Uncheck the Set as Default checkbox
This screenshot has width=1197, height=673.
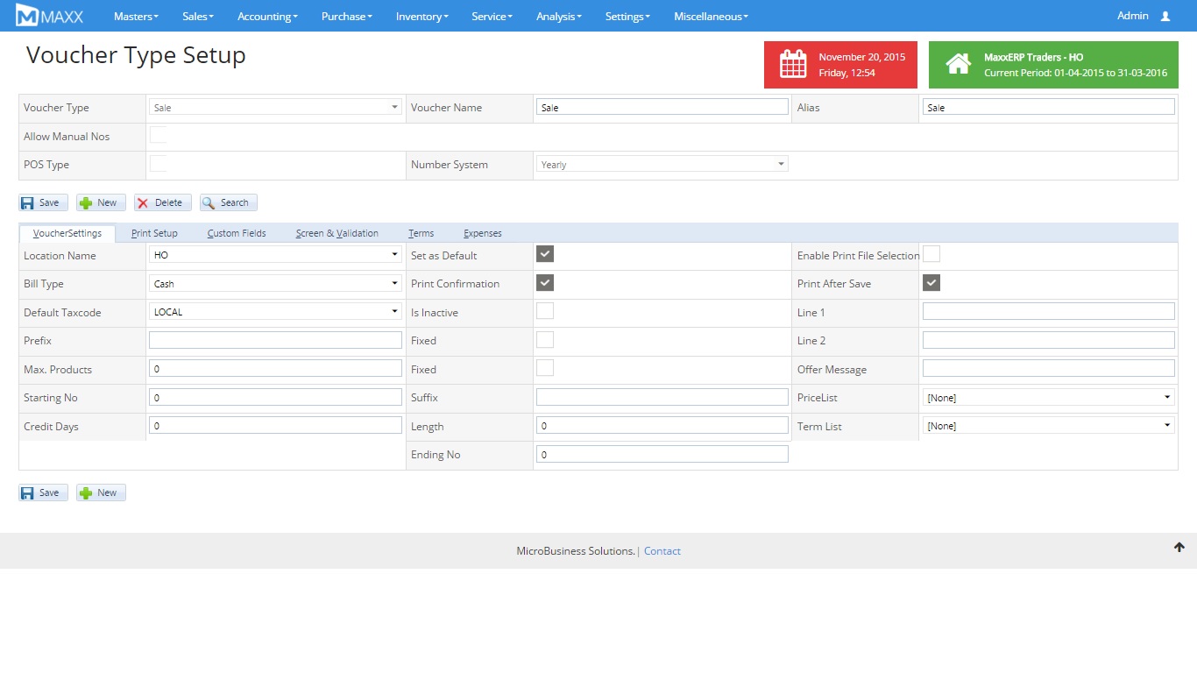(x=545, y=255)
